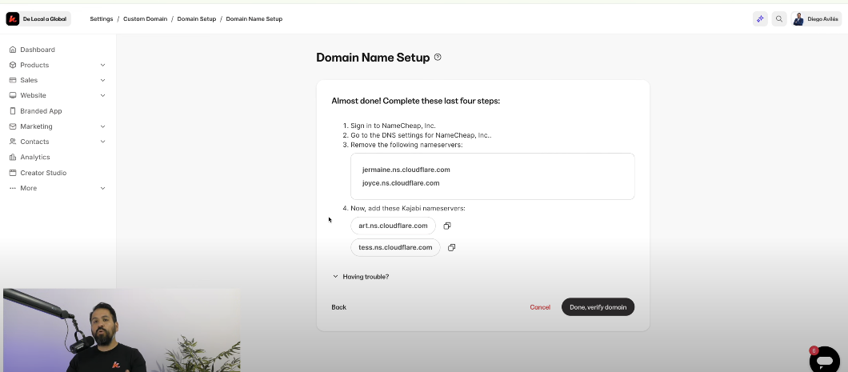
Task: Click the De Local a Global site name
Action: [44, 19]
